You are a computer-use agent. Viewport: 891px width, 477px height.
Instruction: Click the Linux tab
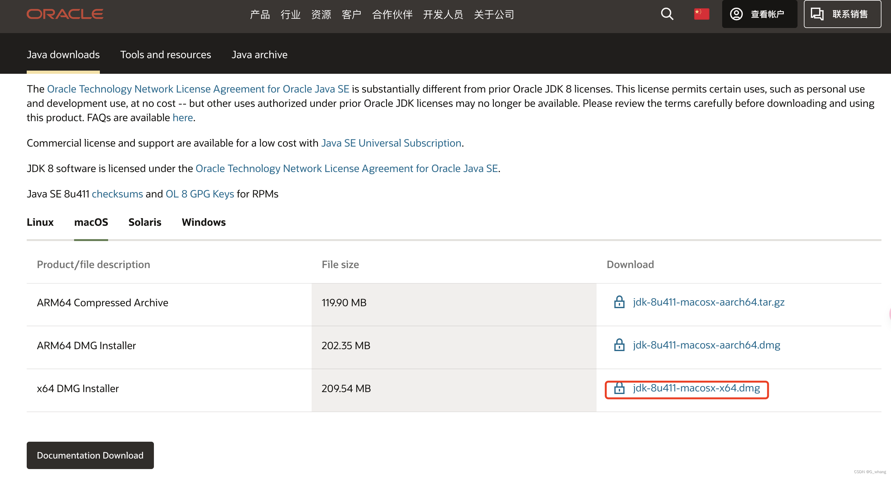tap(40, 222)
